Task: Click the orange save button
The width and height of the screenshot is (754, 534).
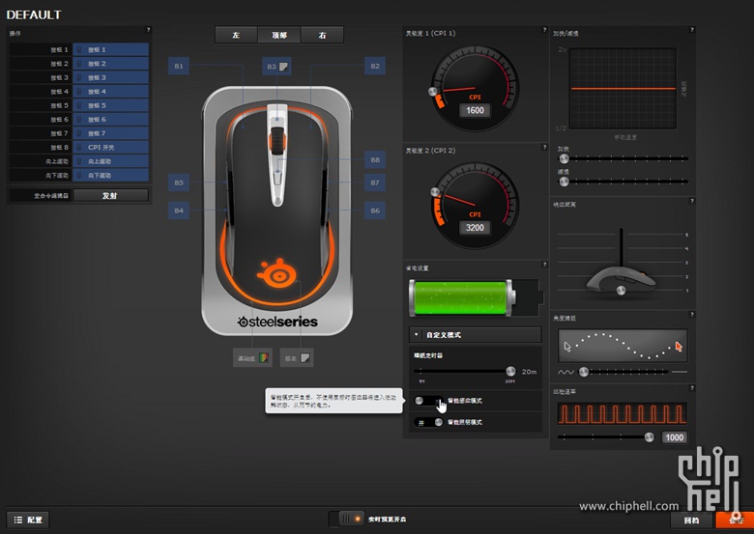Action: coord(735,520)
